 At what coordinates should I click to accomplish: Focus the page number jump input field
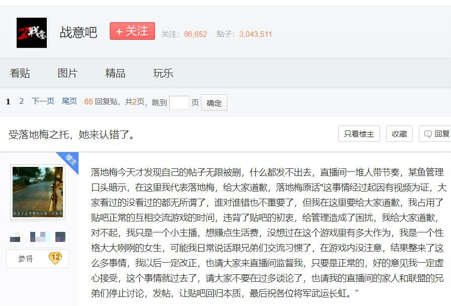coord(179,102)
